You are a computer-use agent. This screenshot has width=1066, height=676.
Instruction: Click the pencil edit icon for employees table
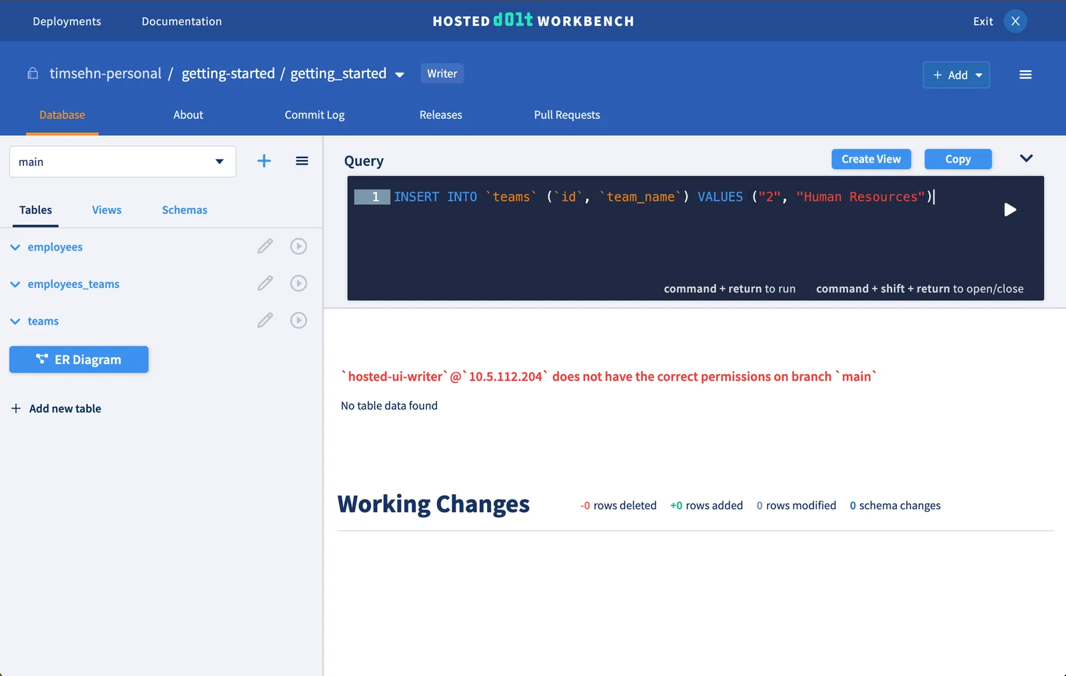(x=265, y=247)
